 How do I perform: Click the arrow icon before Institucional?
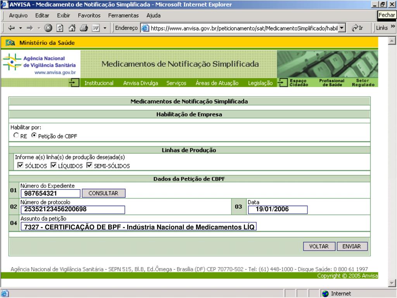click(x=74, y=83)
